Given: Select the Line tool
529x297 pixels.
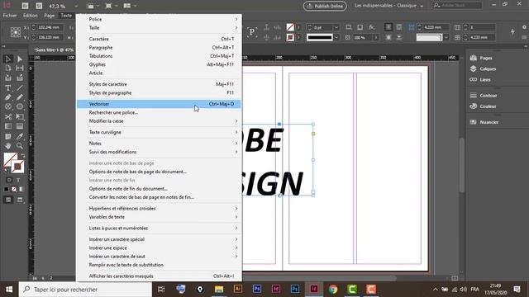Looking at the screenshot, I should click(x=20, y=88).
